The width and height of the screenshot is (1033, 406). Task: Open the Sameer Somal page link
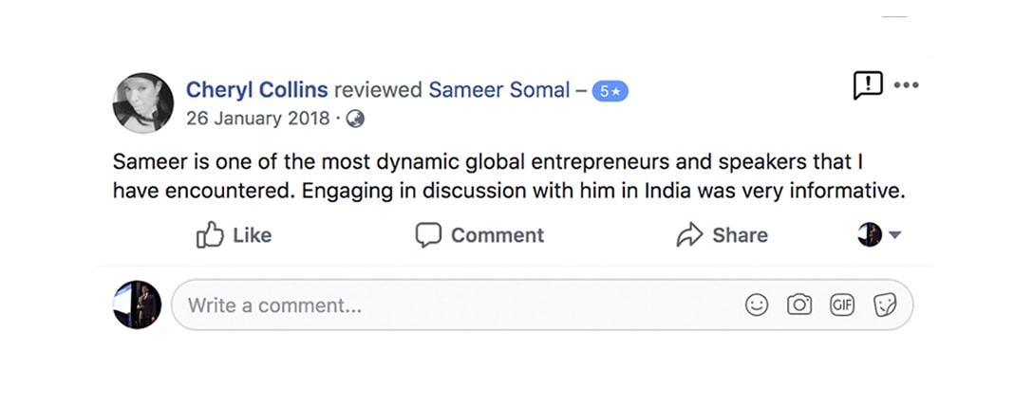coord(498,90)
